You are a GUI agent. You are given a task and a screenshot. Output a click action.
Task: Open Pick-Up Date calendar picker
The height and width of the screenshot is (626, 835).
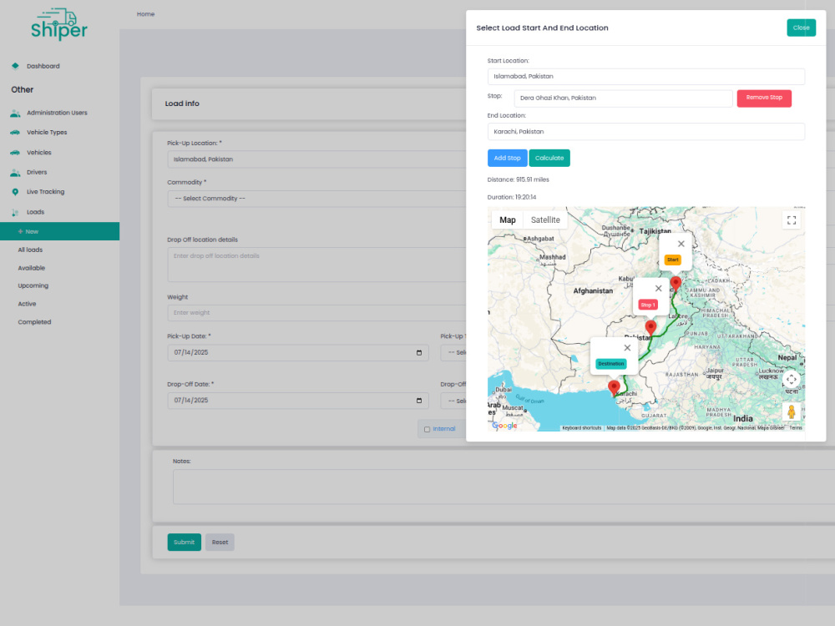419,352
